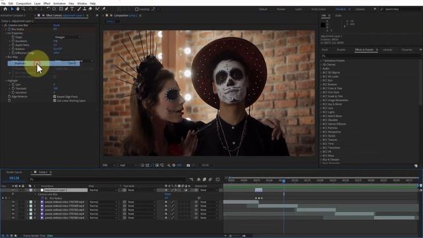
Task: Toggle the Snapping checkbox in toolbar
Action: pyautogui.click(x=137, y=9)
